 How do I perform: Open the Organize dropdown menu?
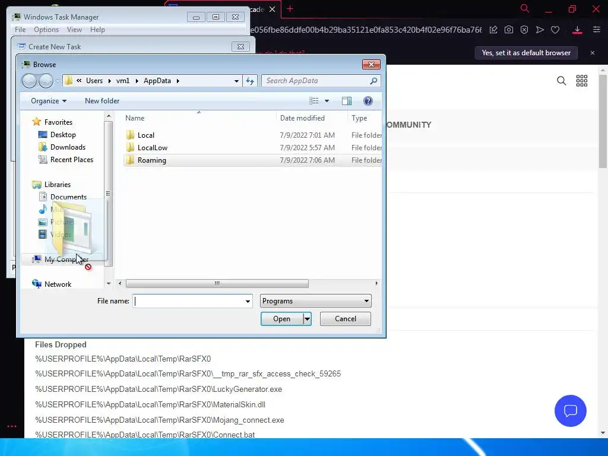coord(49,101)
